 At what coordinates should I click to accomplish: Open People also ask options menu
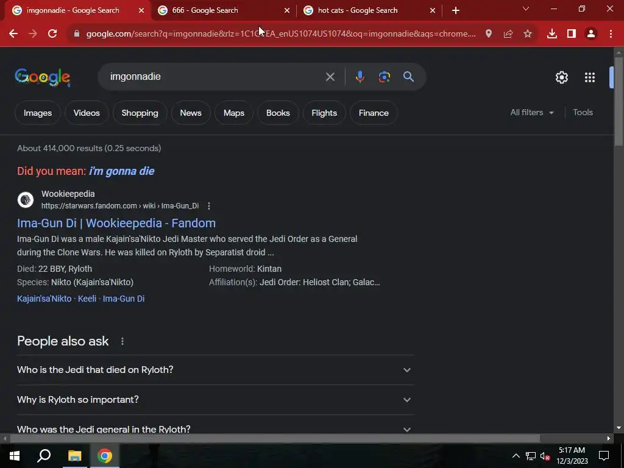[x=122, y=341]
